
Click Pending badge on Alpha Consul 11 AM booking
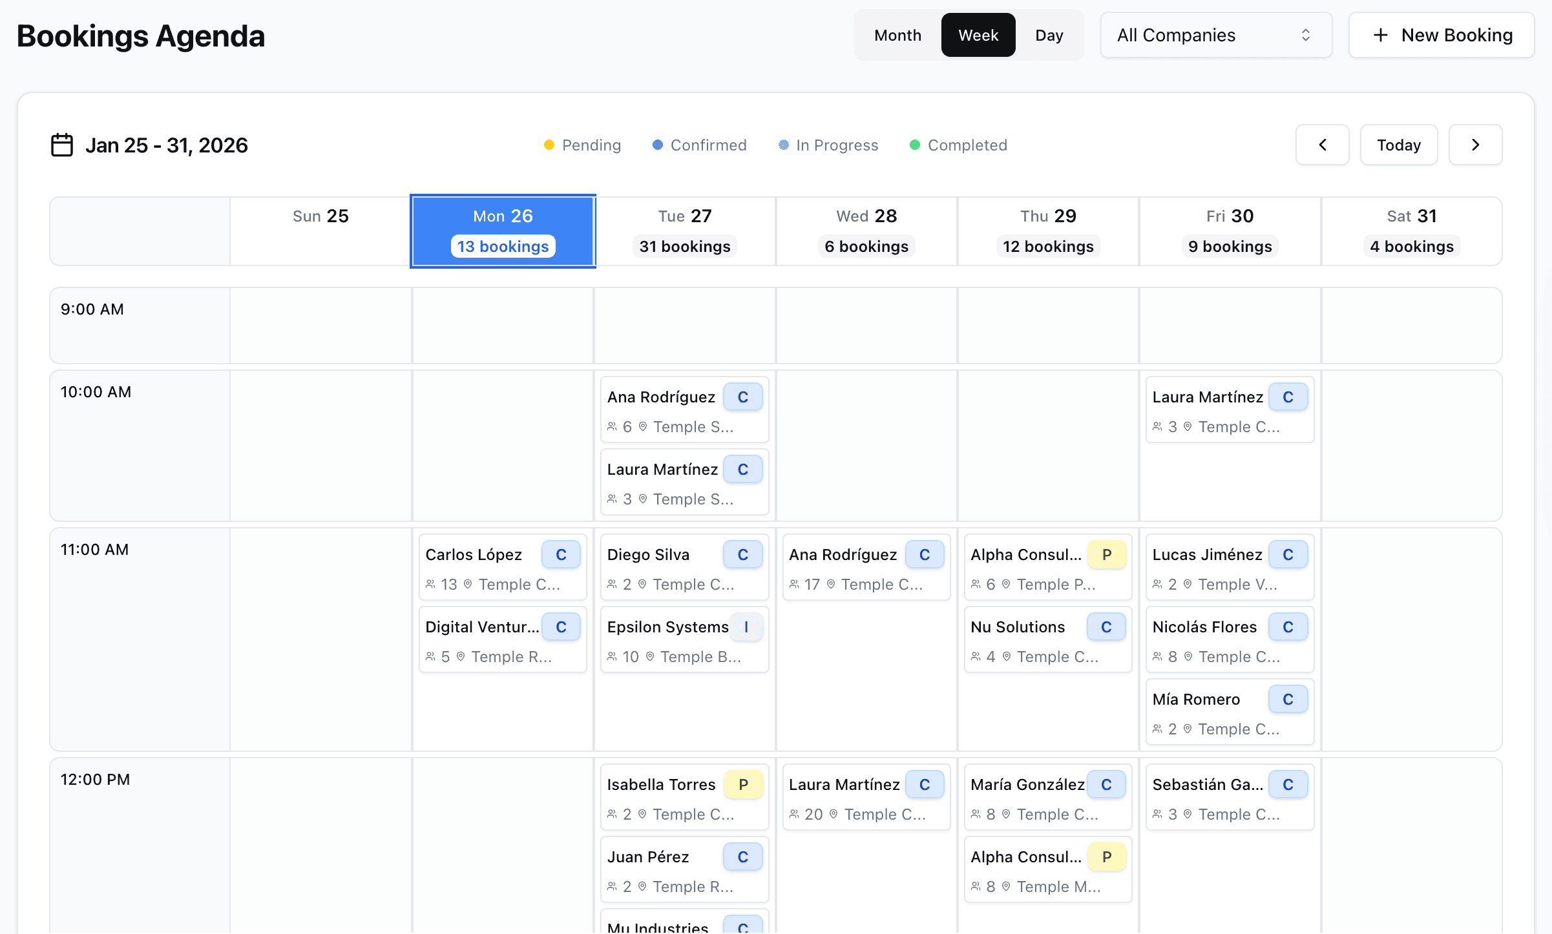1106,554
